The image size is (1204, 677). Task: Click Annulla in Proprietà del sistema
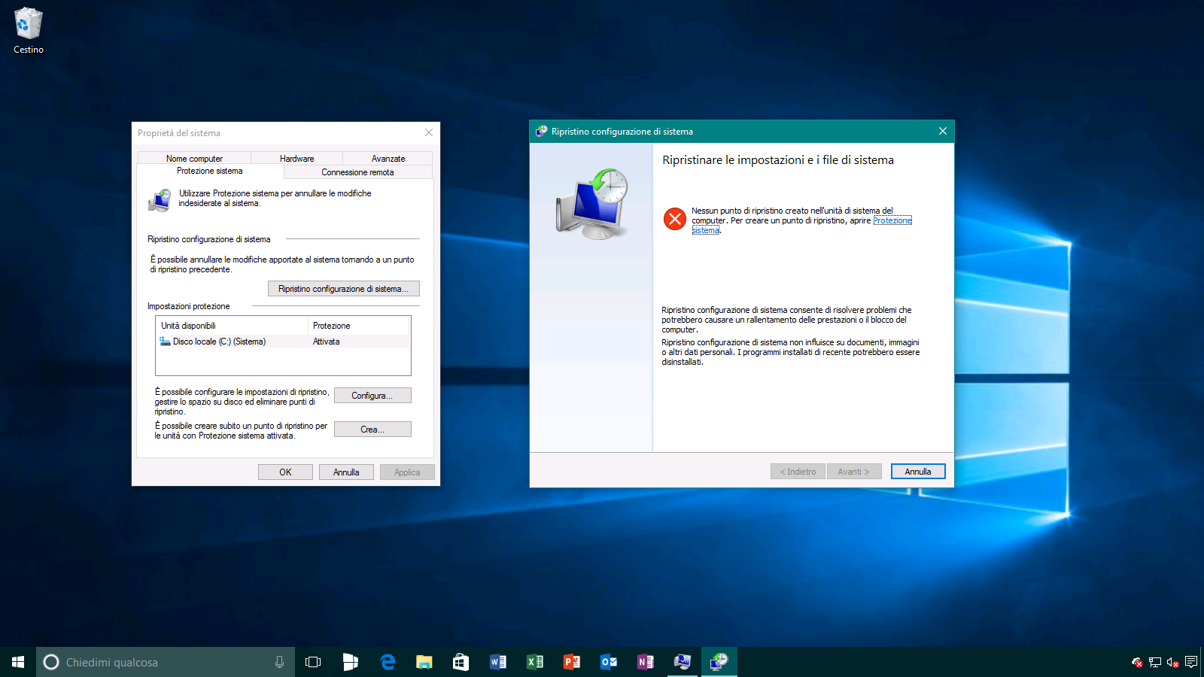click(346, 472)
